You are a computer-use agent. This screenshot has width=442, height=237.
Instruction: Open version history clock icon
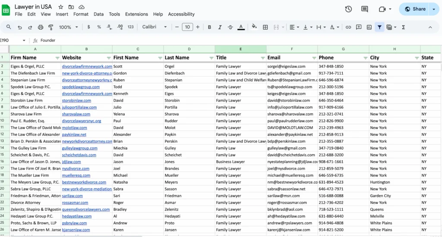click(x=348, y=9)
